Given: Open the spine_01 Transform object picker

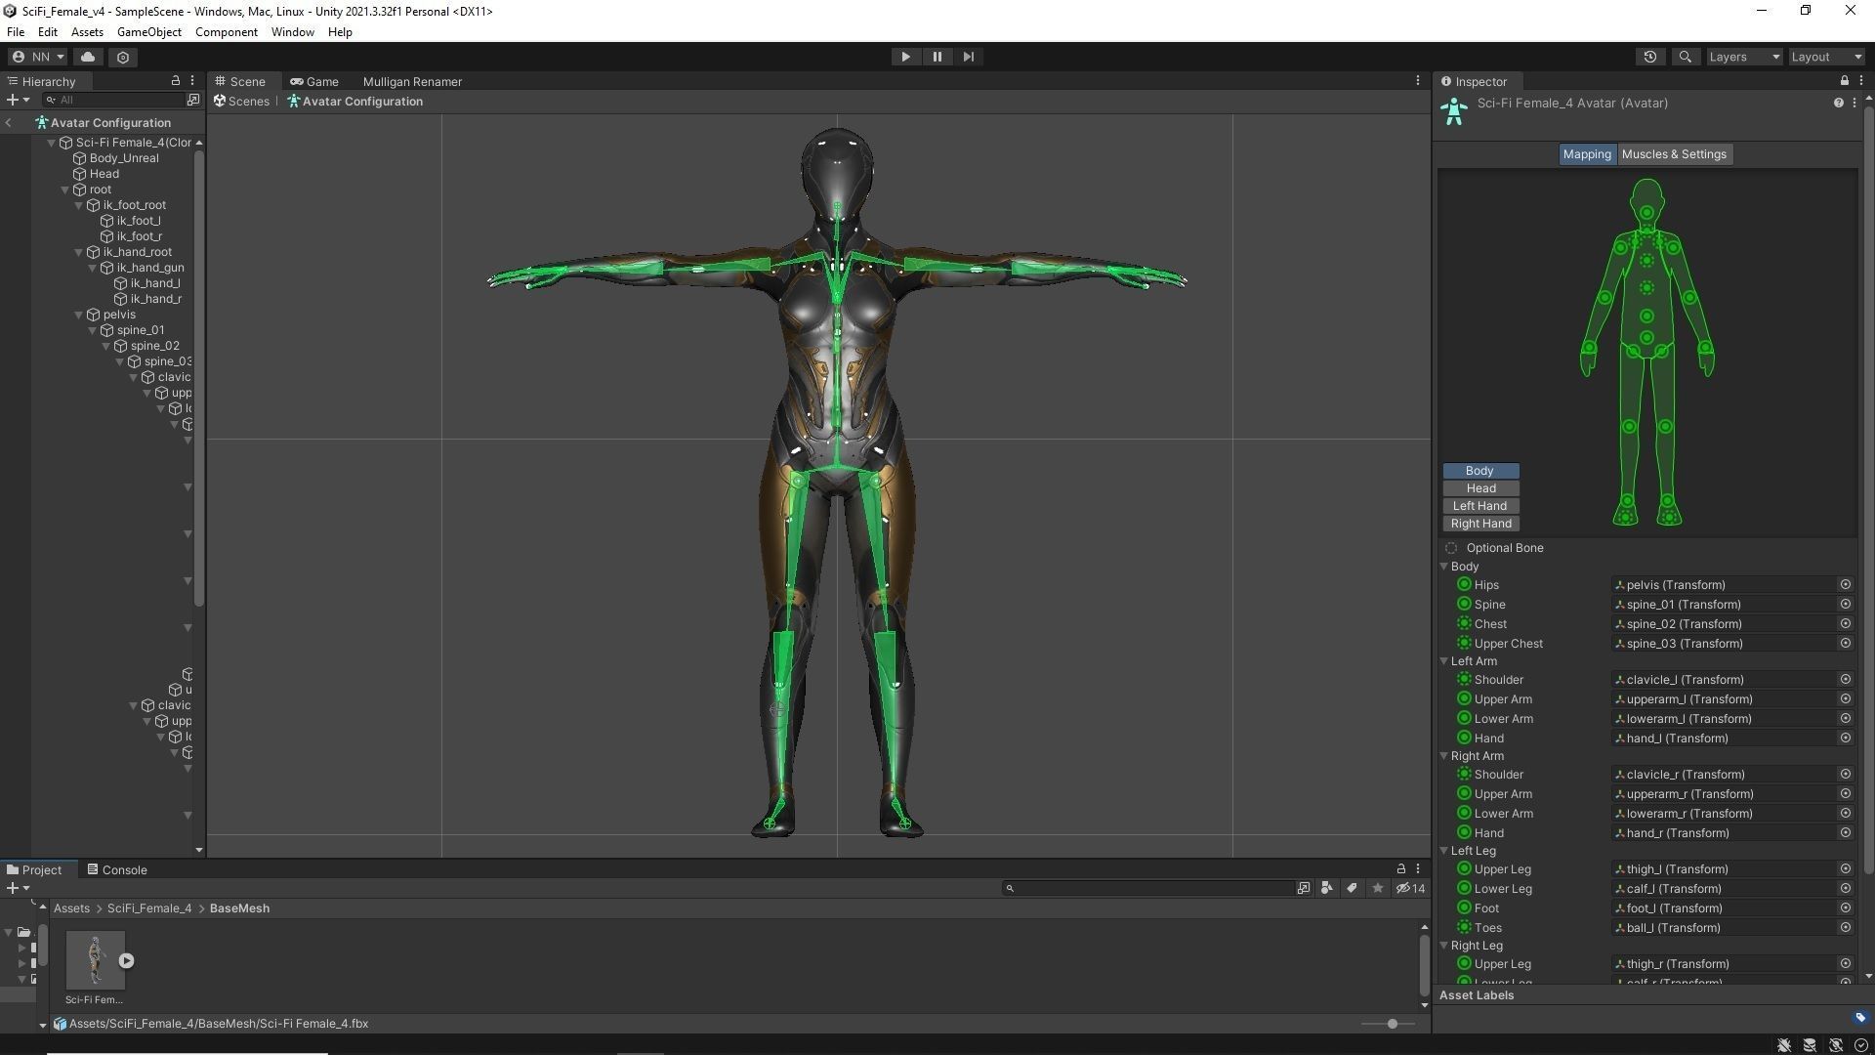Looking at the screenshot, I should (1845, 605).
